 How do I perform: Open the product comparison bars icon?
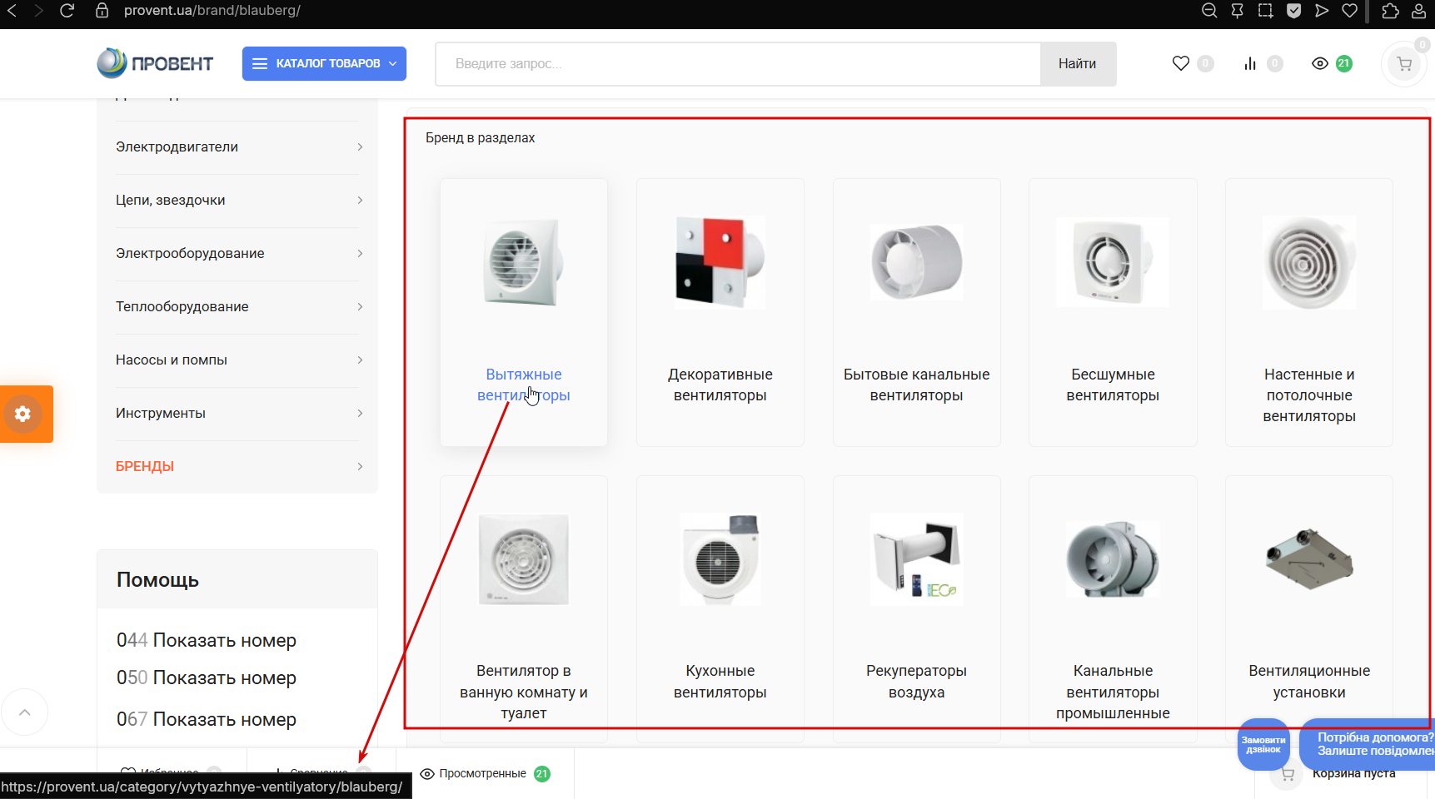(x=1250, y=63)
